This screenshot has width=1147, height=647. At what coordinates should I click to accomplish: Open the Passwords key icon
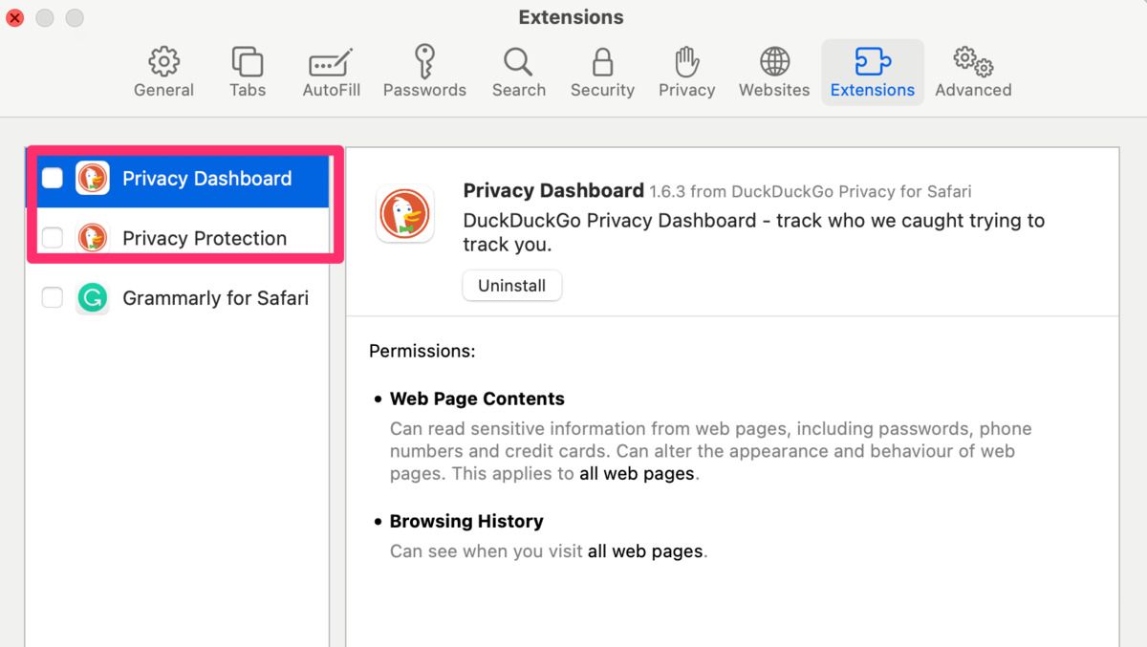(424, 61)
